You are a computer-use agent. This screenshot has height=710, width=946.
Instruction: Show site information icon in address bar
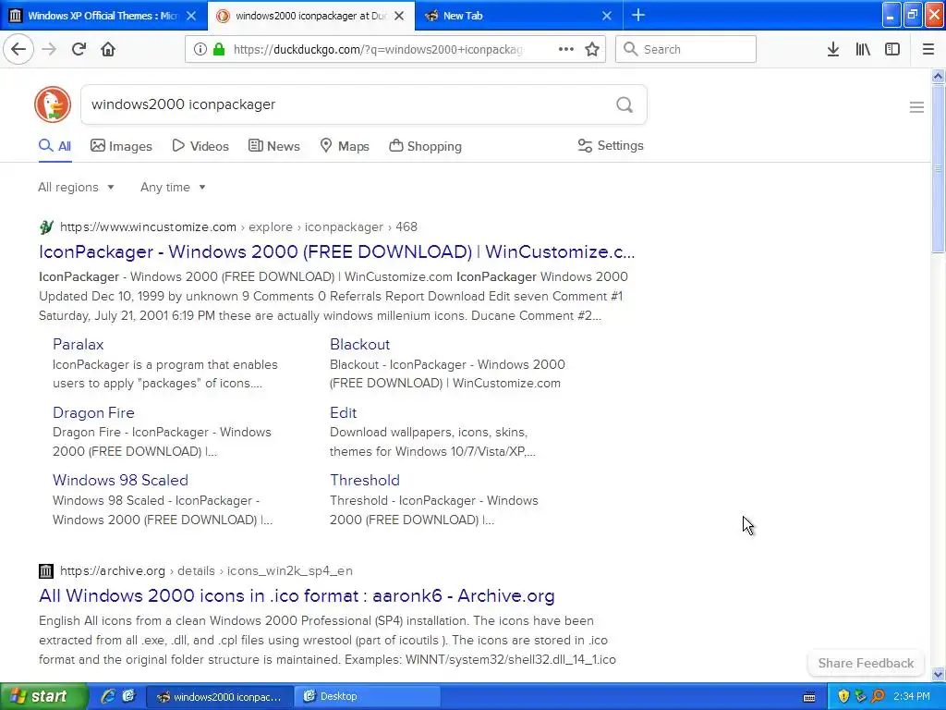200,49
